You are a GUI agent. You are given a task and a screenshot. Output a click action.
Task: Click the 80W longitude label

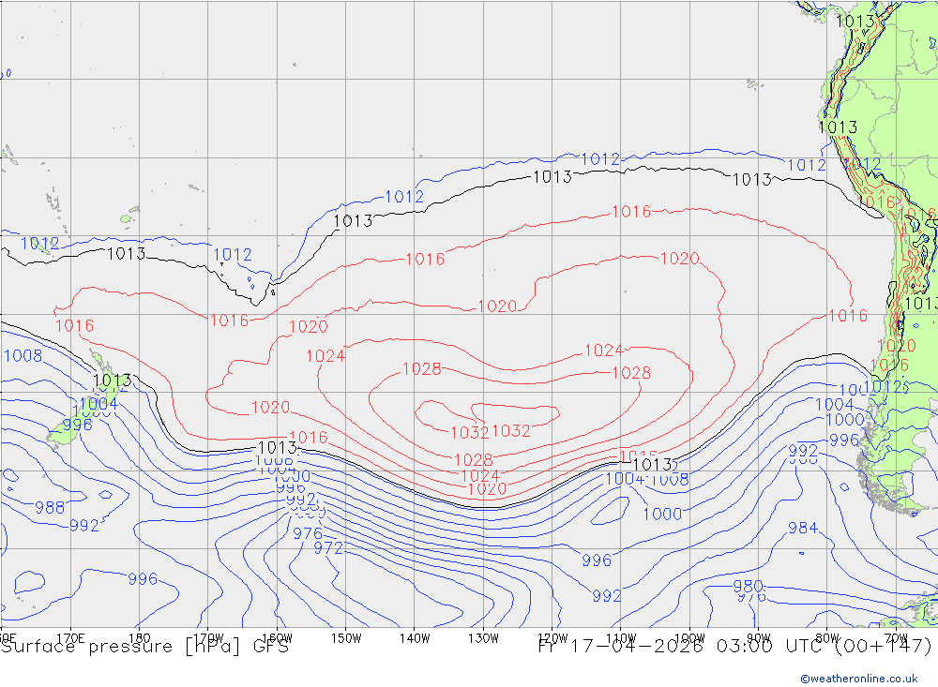(827, 638)
